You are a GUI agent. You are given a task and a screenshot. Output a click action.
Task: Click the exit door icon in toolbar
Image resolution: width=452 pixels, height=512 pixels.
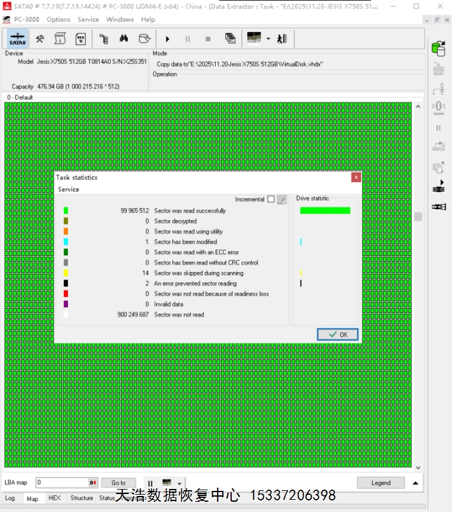[x=282, y=39]
